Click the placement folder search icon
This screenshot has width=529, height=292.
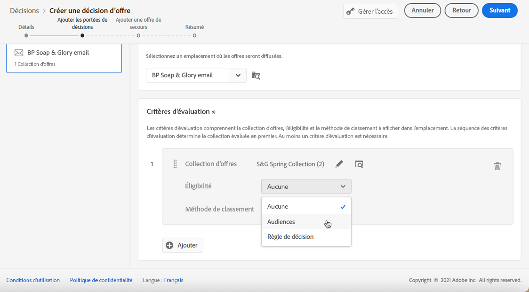(256, 75)
